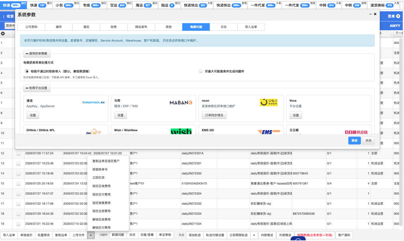Tick the checkbox in row 12
This screenshot has height=241, width=404.
click(19, 153)
